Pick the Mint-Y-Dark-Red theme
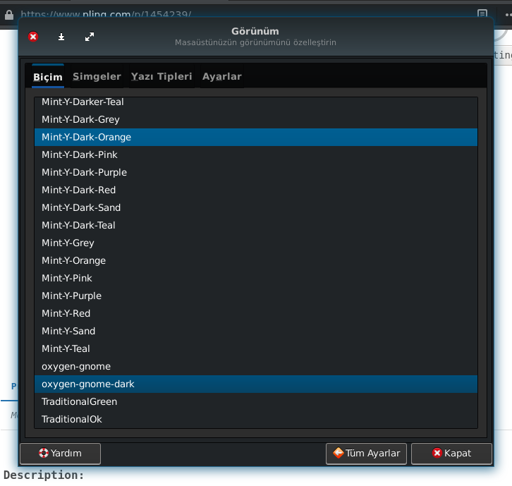 pos(256,190)
